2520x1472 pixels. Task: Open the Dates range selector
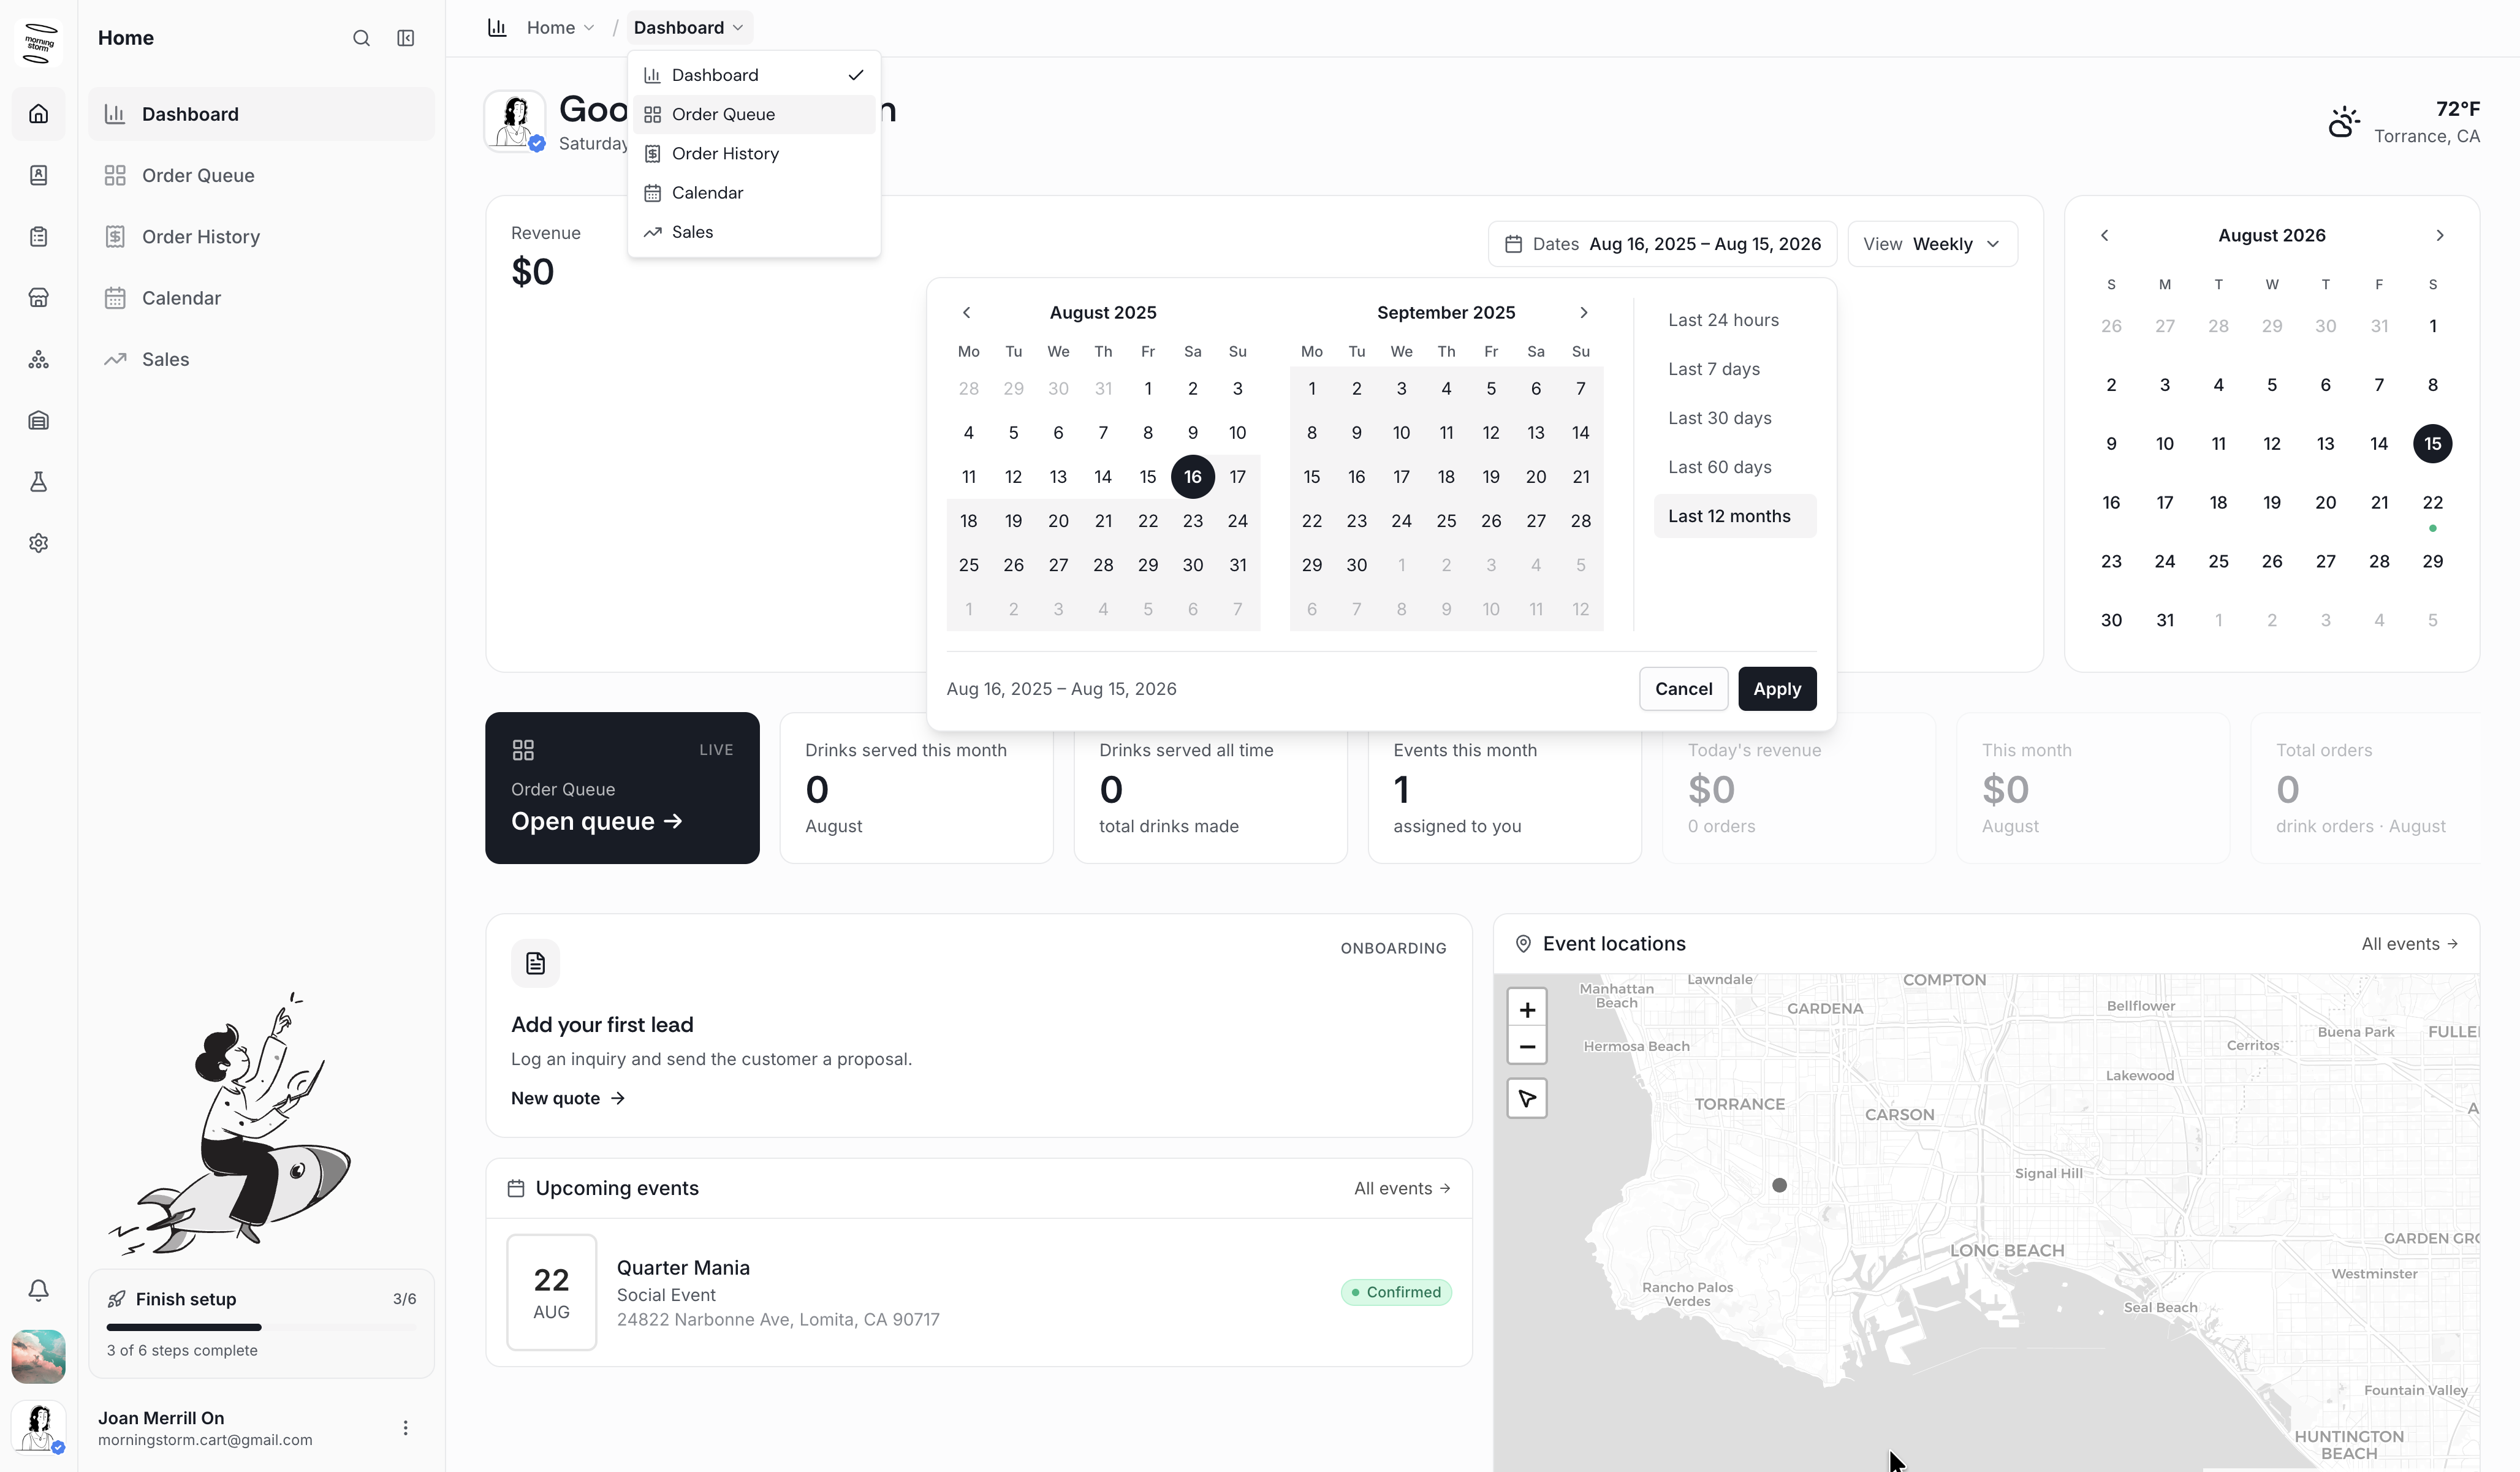pos(1662,244)
